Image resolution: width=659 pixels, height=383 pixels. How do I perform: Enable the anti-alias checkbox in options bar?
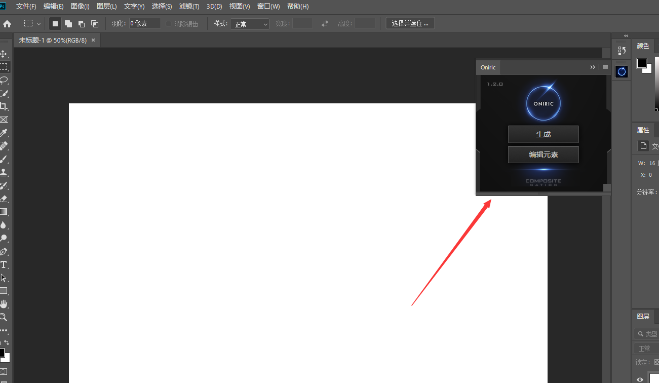click(168, 23)
